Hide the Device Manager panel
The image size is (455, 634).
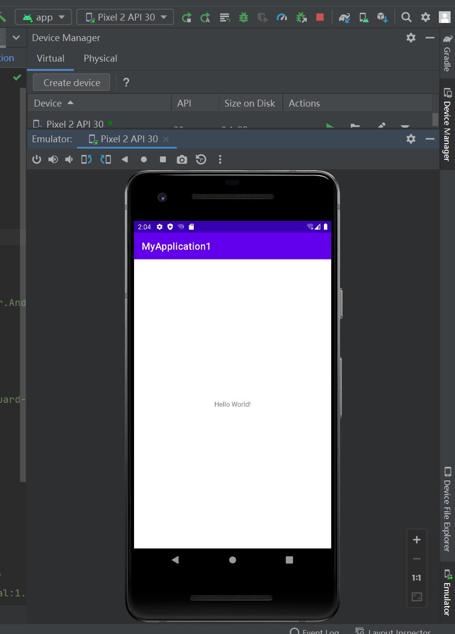pyautogui.click(x=430, y=38)
